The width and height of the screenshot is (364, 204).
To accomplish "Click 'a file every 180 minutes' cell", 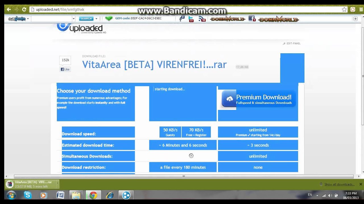I will 183,167.
